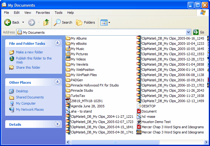The height and width of the screenshot is (146, 210).
Task: Select the My Viewlets folder name
Action: point(79,64)
